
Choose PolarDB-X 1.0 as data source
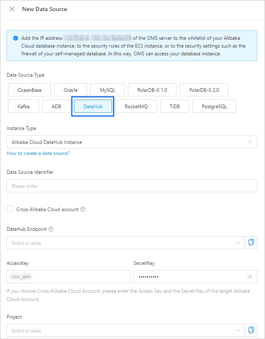coord(152,90)
